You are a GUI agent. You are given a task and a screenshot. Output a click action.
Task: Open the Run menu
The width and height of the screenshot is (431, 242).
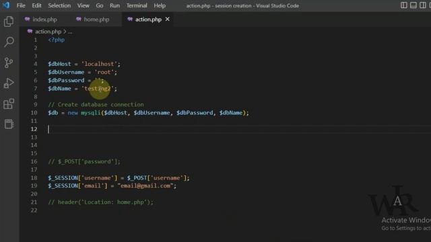[114, 5]
